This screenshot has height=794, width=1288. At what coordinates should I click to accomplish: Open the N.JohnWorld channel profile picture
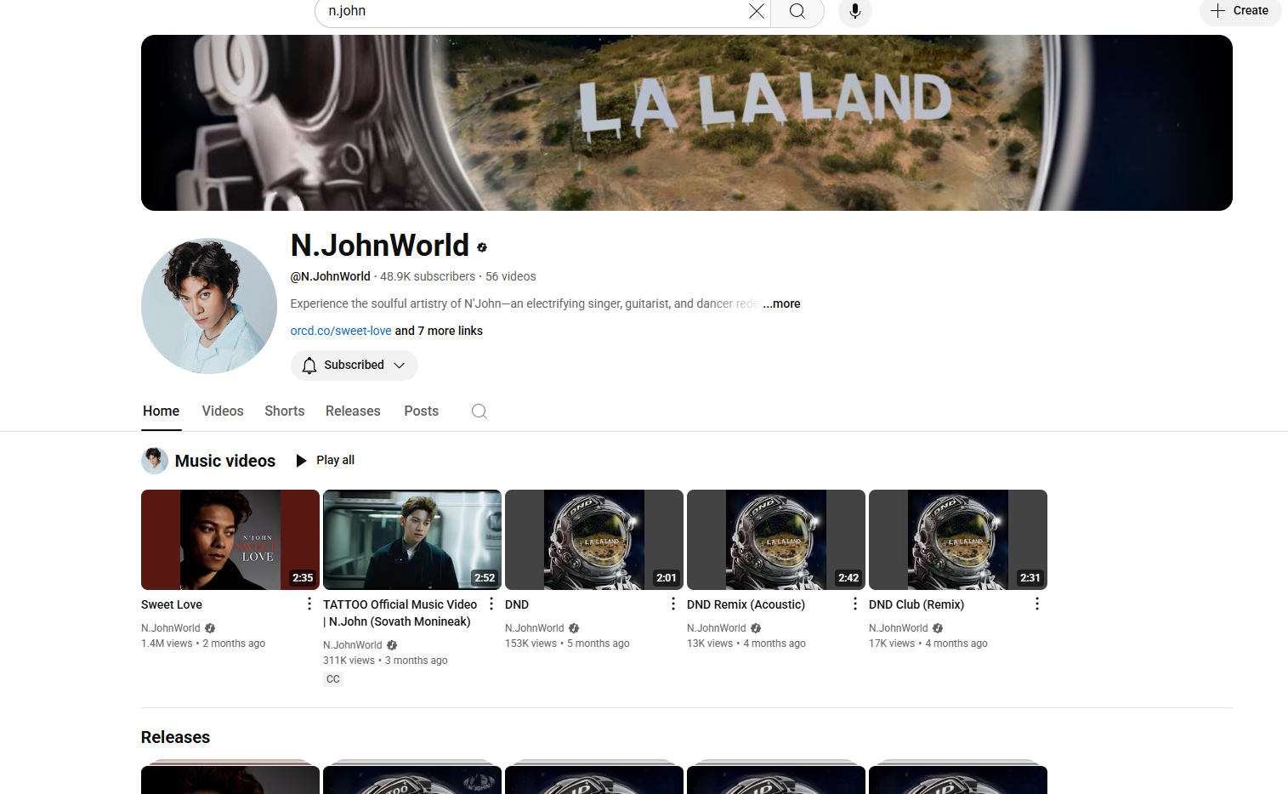(209, 306)
